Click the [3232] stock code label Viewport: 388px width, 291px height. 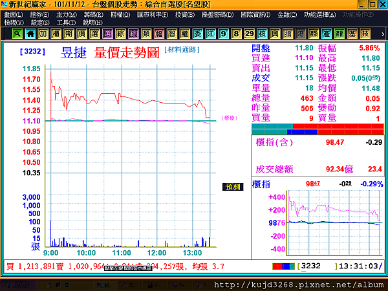pyautogui.click(x=32, y=52)
